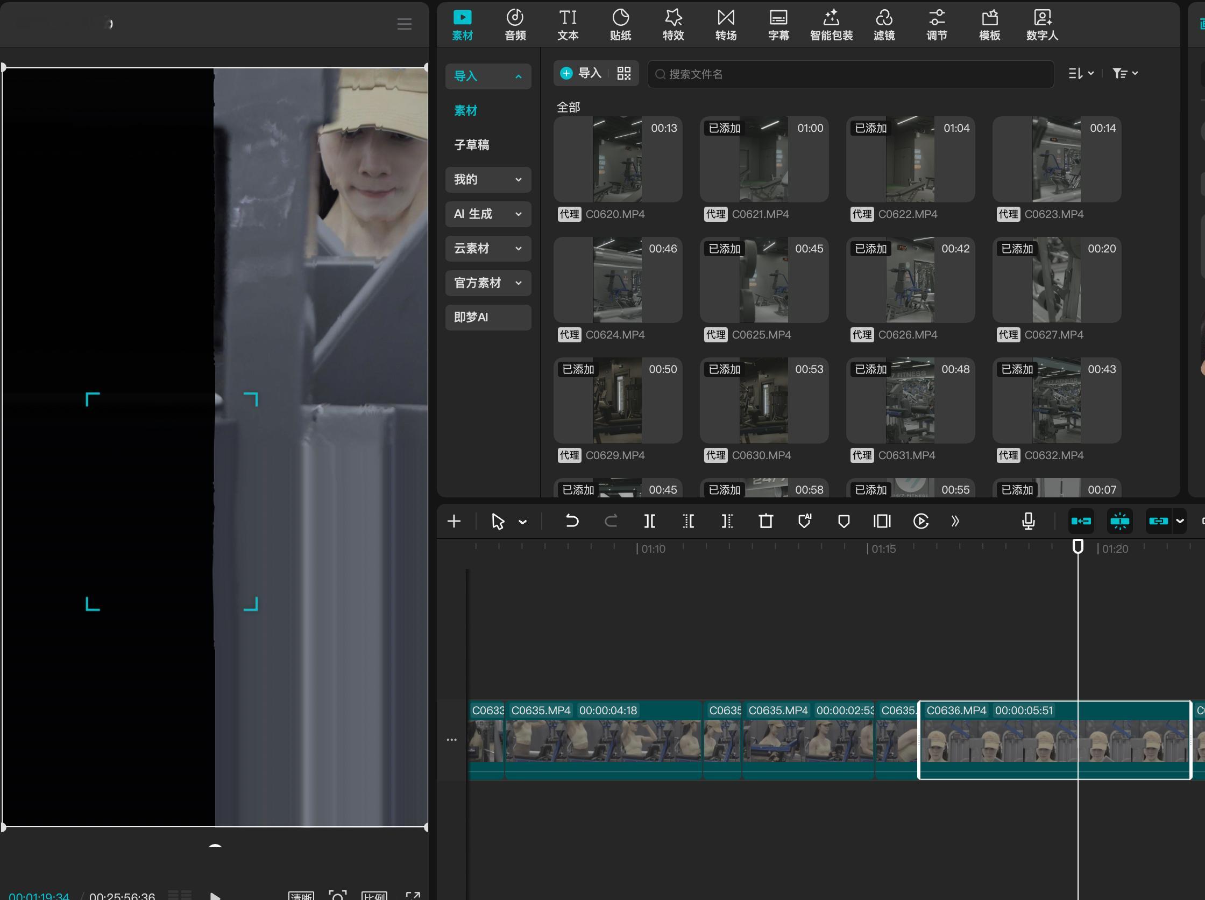Screen dimensions: 1205x900
Task: Open the sort order dropdown
Action: (x=1081, y=73)
